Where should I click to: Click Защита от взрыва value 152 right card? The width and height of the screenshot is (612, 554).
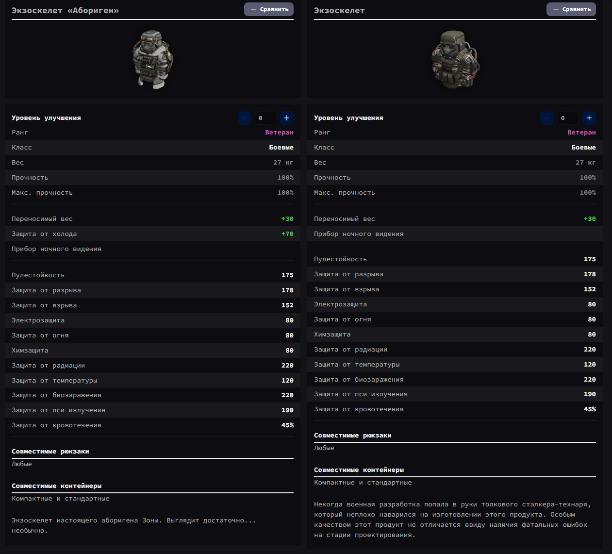click(590, 289)
